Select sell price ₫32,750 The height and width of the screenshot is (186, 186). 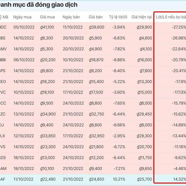click(x=96, y=114)
